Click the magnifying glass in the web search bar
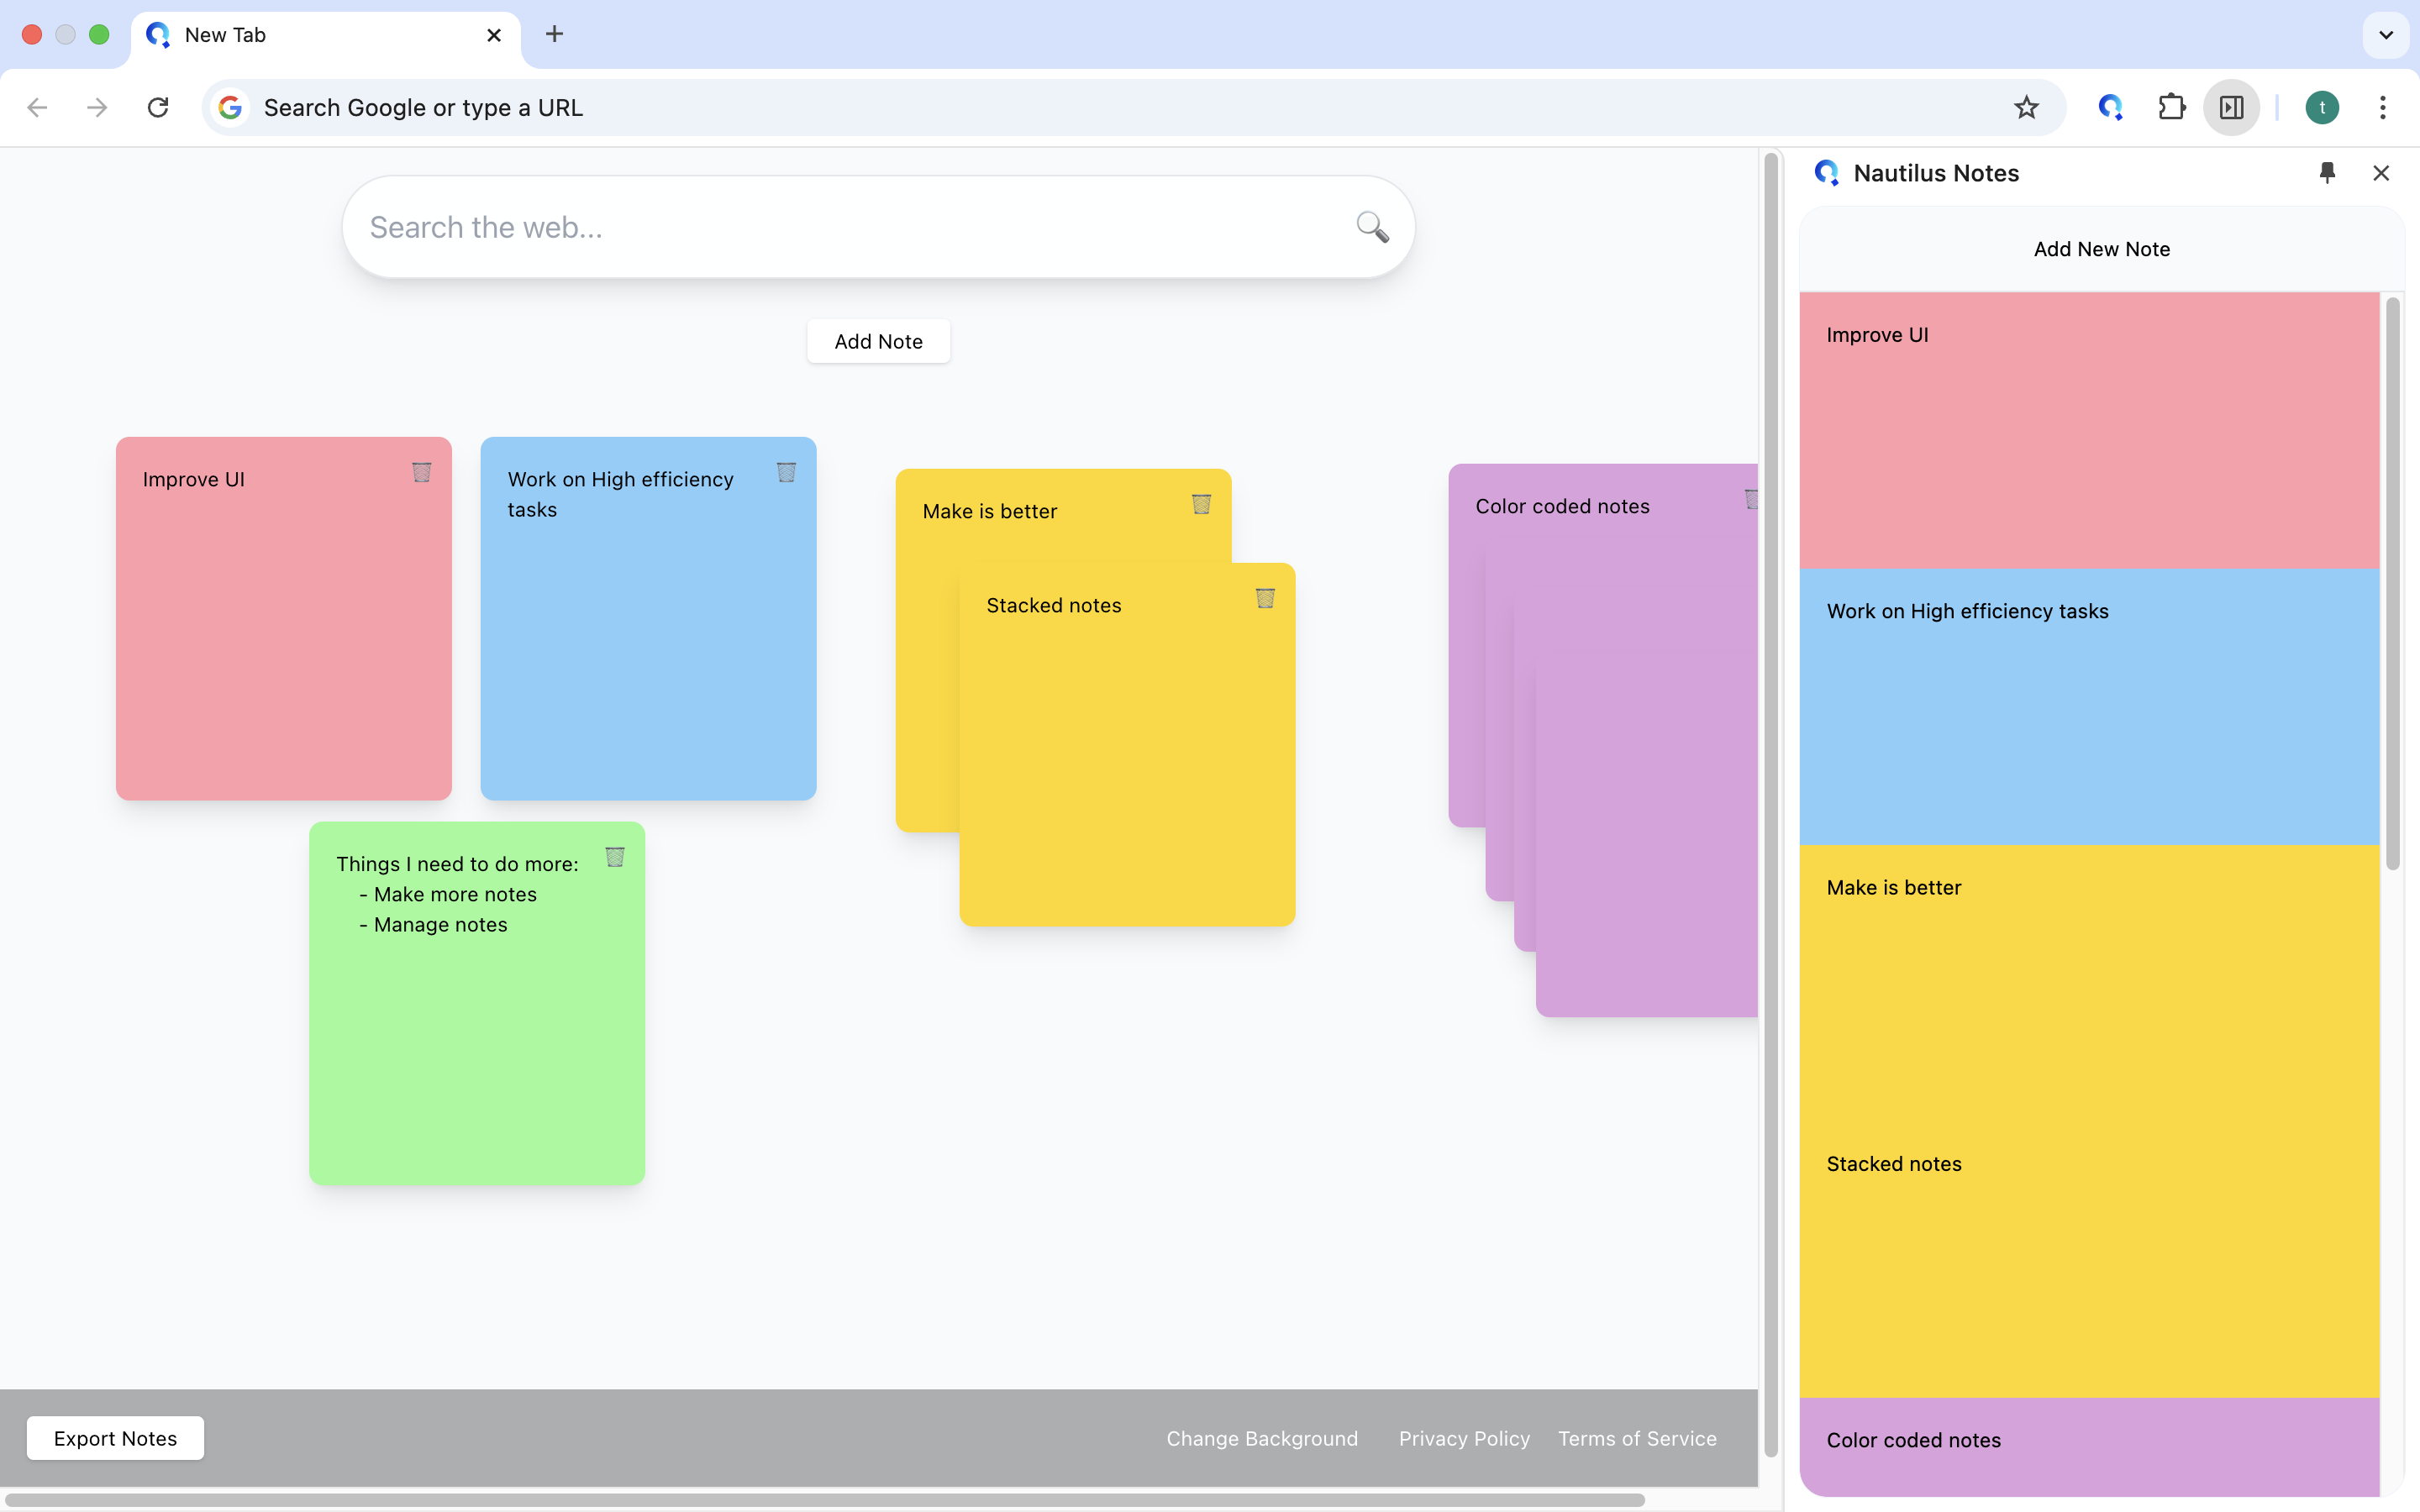The image size is (2420, 1512). click(1371, 227)
